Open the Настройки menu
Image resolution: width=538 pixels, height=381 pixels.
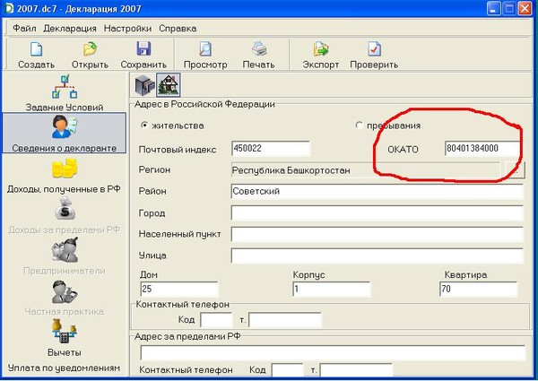tap(127, 28)
